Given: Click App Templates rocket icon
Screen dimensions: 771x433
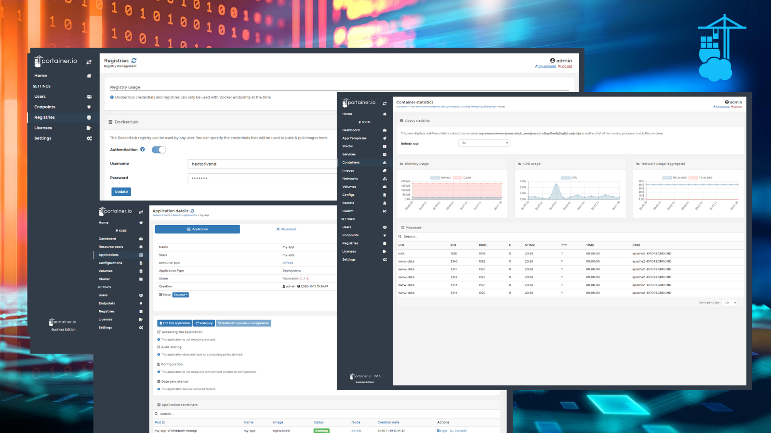Looking at the screenshot, I should point(385,138).
